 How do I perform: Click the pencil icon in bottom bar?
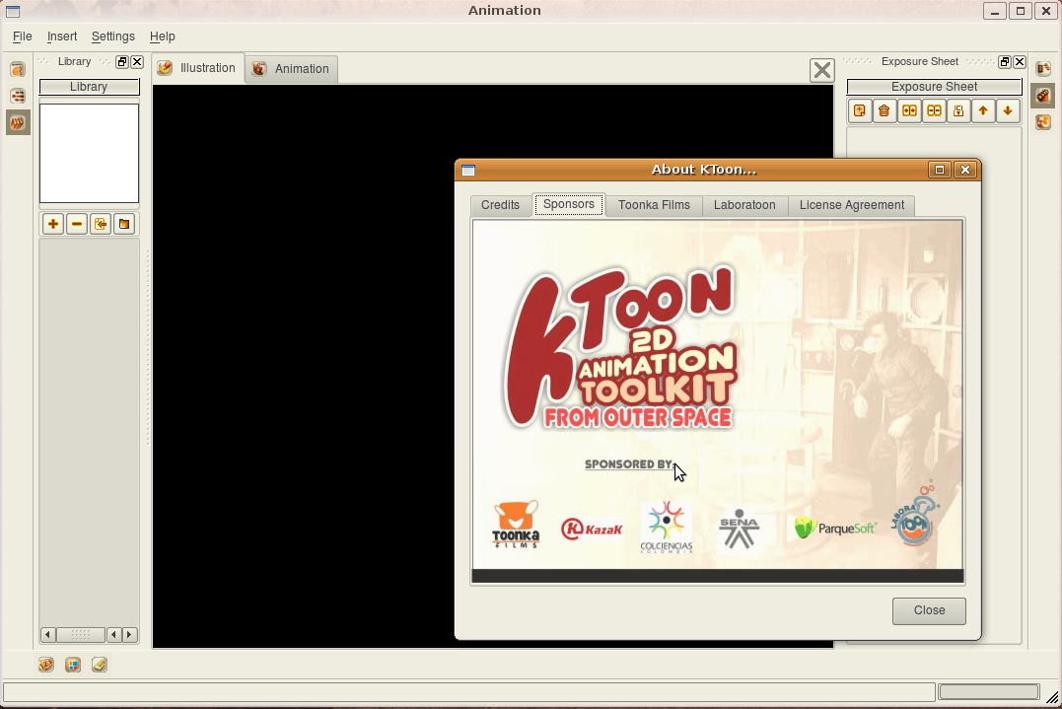pyautogui.click(x=100, y=665)
